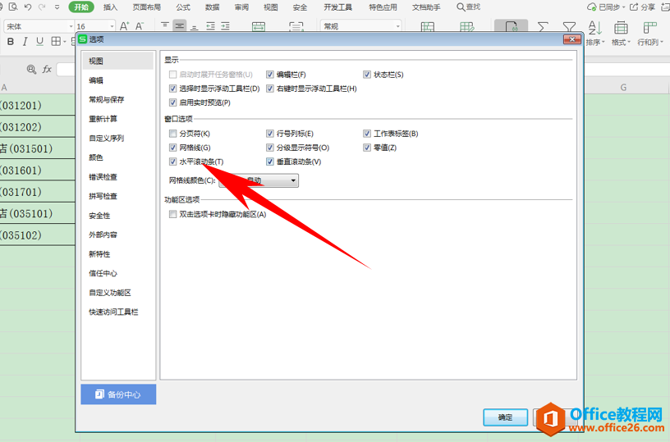The height and width of the screenshot is (442, 670).
Task: Open 插入 ribbon tab
Action: (x=110, y=7)
